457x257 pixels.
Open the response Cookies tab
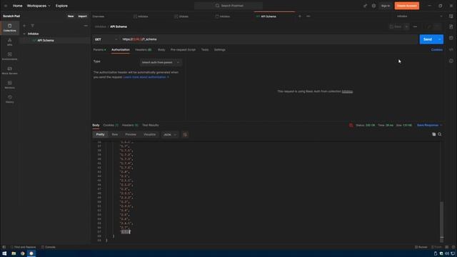point(111,125)
